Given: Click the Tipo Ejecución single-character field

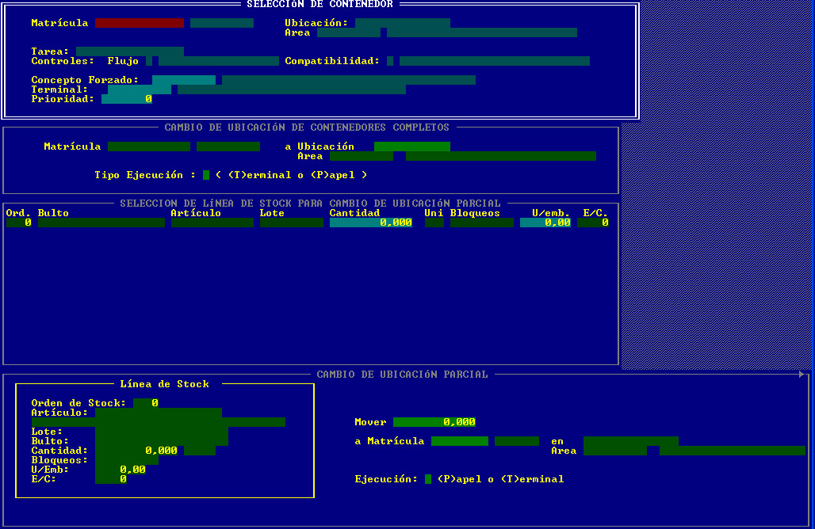Looking at the screenshot, I should point(206,175).
